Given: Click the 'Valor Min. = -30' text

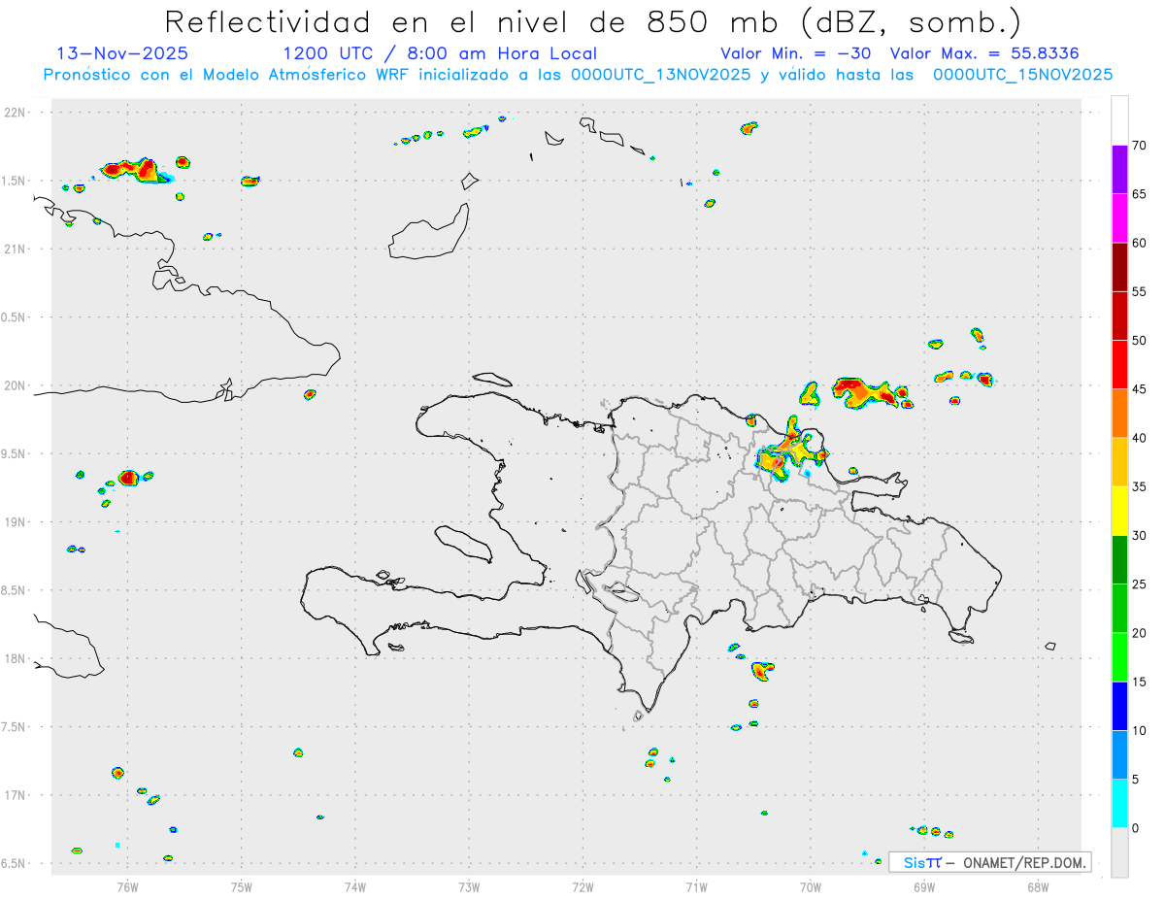Looking at the screenshot, I should 797,53.
